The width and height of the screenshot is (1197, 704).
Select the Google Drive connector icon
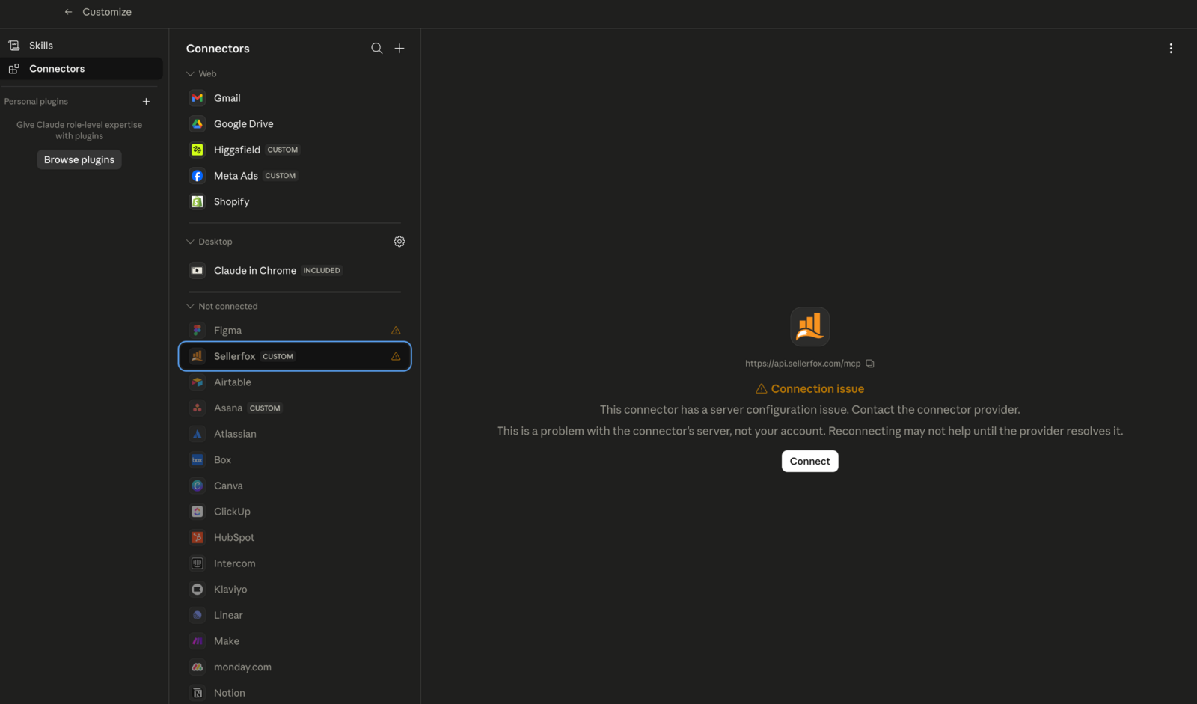tap(198, 124)
